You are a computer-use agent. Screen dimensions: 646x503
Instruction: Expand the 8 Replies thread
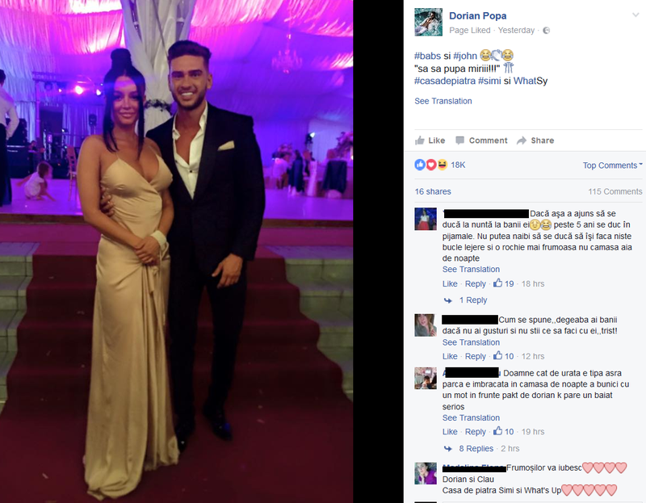pyautogui.click(x=476, y=448)
